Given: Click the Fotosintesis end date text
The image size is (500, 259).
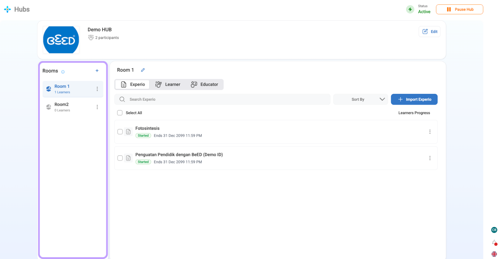Looking at the screenshot, I should click(x=178, y=135).
